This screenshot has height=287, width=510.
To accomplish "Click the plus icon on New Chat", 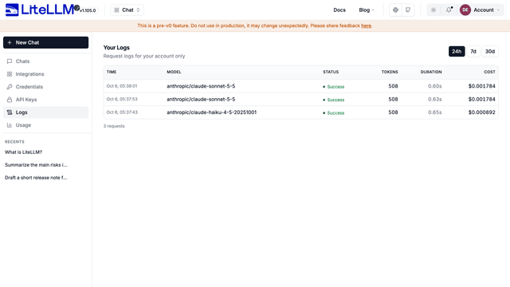I will 10,42.
